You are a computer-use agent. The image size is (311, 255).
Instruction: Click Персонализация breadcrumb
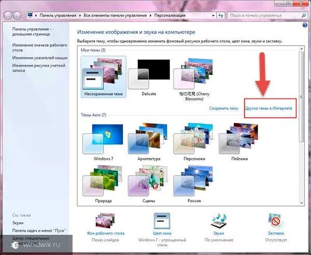[x=170, y=15]
